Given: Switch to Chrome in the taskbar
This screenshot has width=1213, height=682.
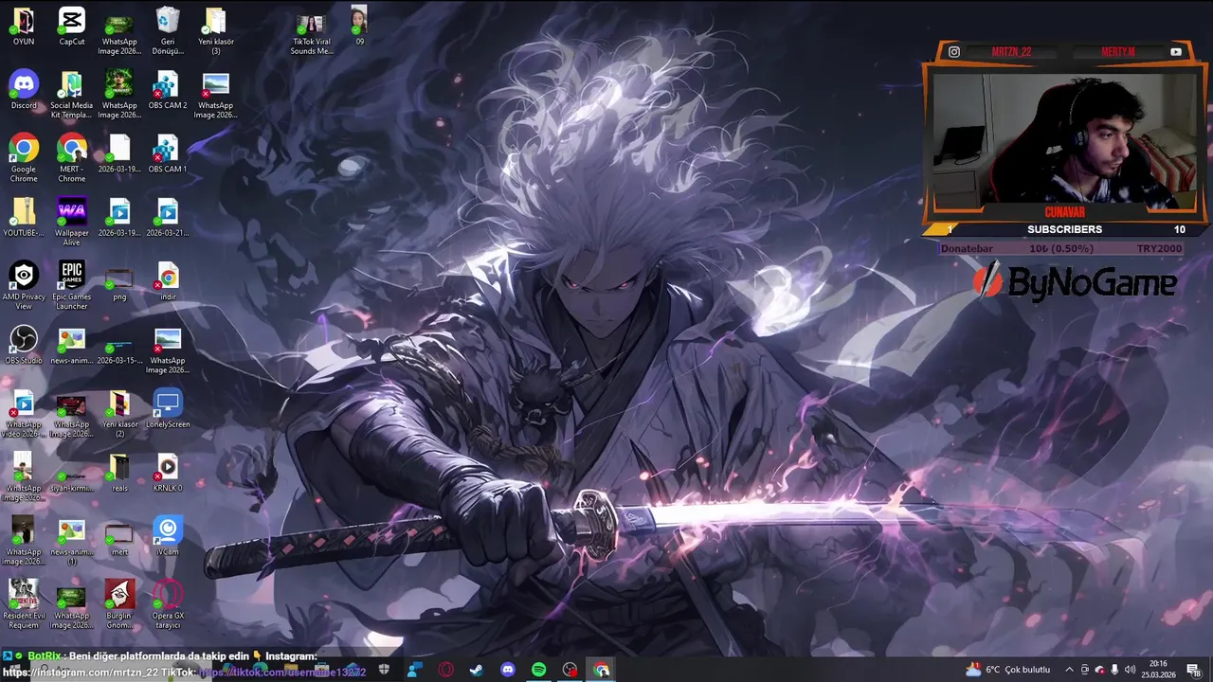Looking at the screenshot, I should tap(602, 670).
